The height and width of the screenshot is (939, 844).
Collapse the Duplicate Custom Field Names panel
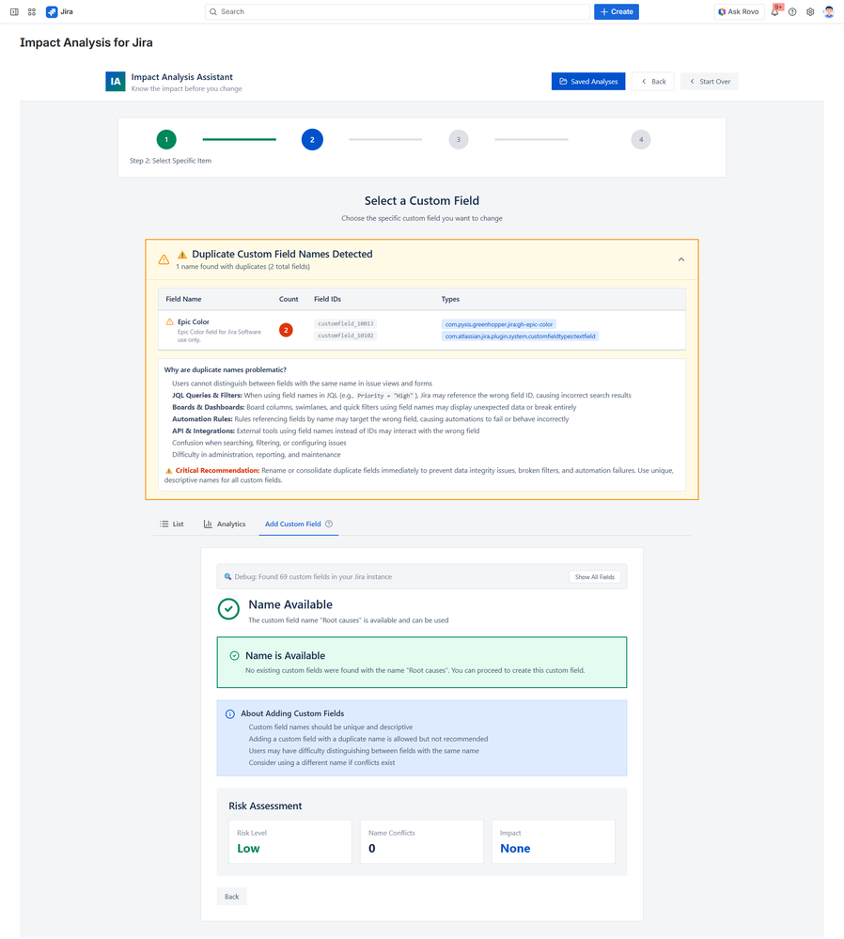coord(680,258)
